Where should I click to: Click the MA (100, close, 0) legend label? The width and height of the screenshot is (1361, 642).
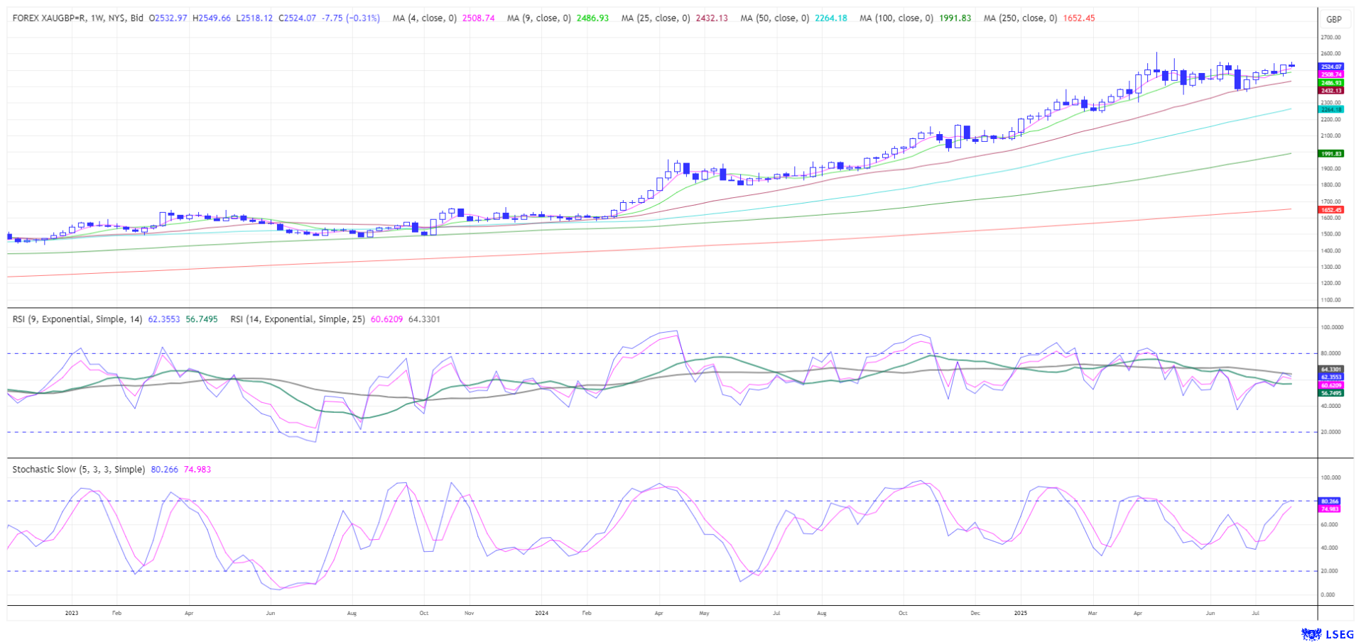click(x=896, y=18)
